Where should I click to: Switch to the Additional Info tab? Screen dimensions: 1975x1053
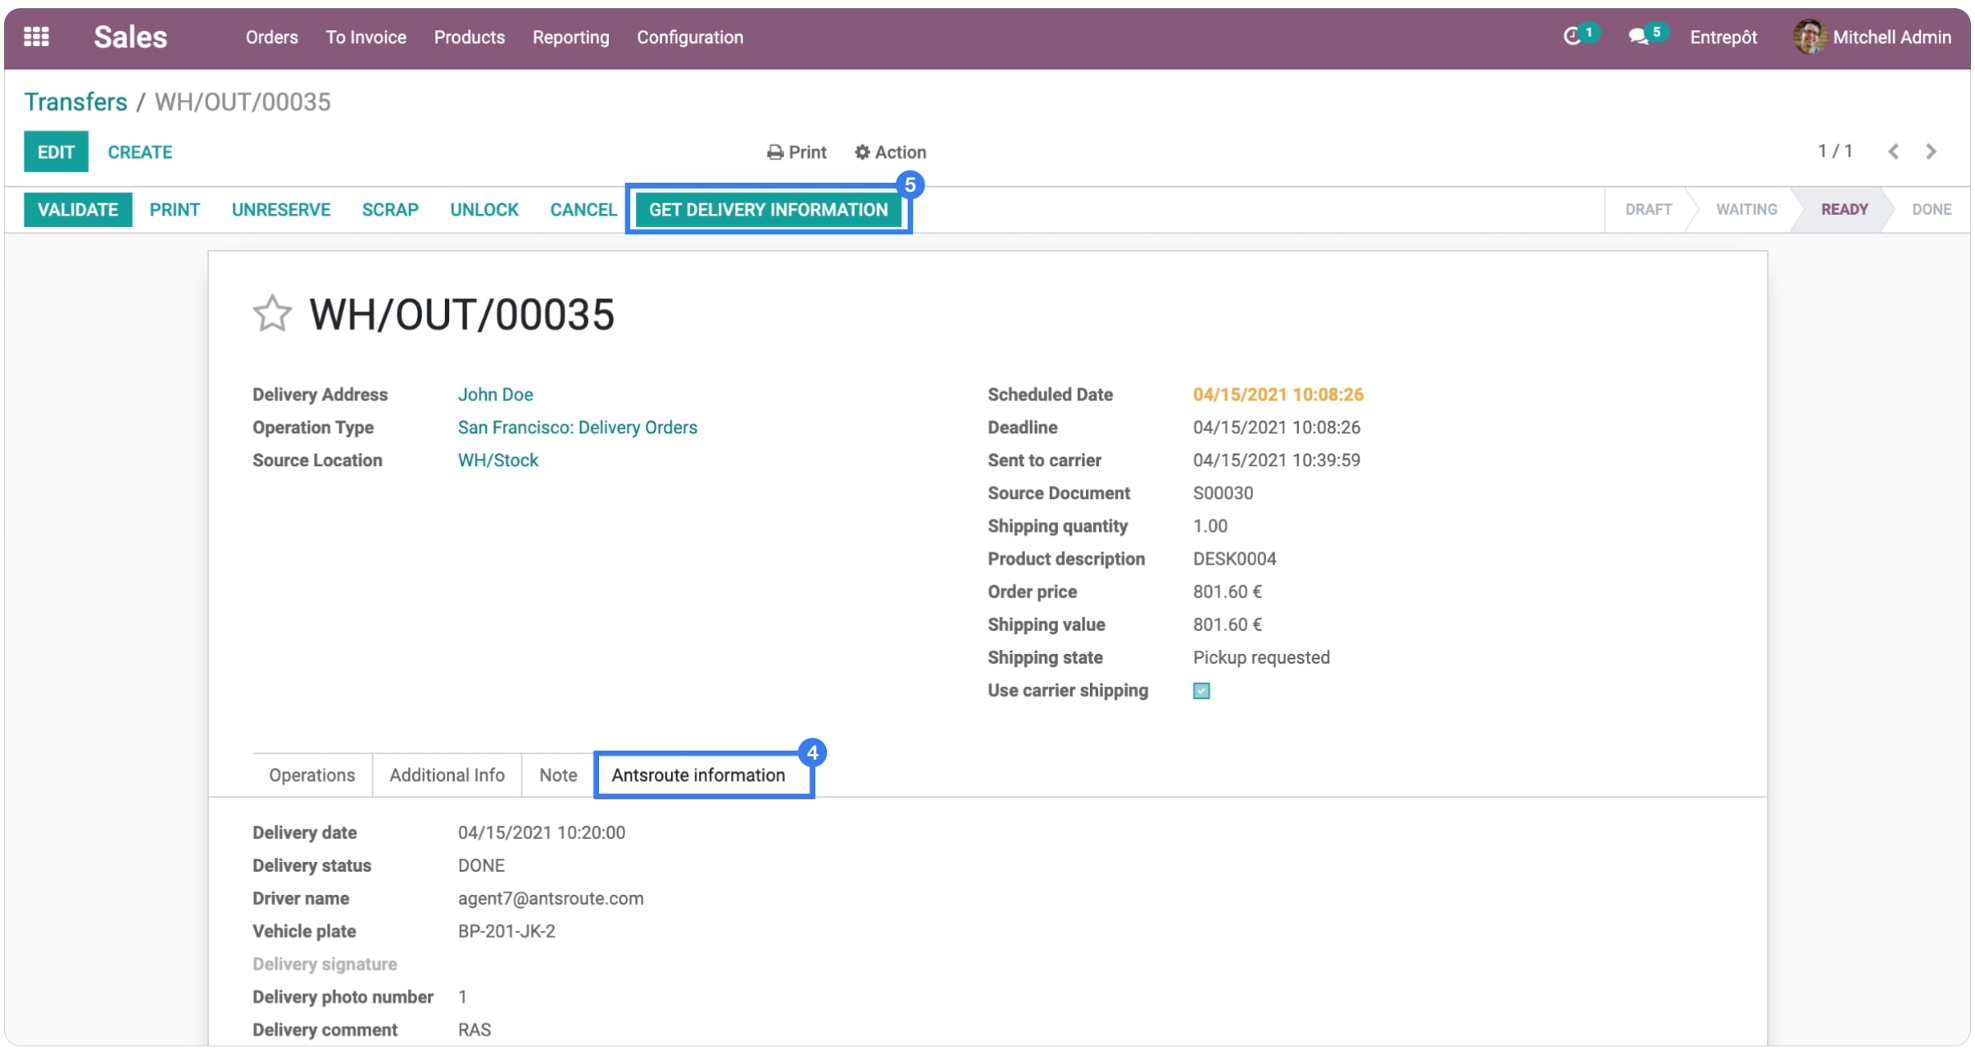tap(447, 775)
